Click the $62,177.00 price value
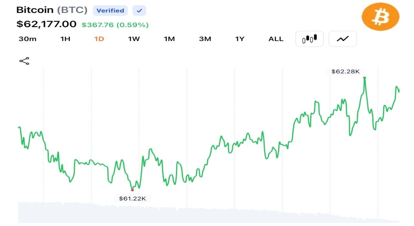Image resolution: width=414 pixels, height=226 pixels. point(47,24)
